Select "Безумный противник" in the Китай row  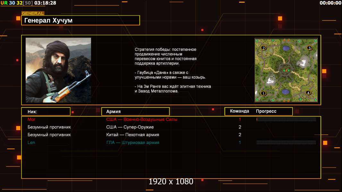[49, 135]
